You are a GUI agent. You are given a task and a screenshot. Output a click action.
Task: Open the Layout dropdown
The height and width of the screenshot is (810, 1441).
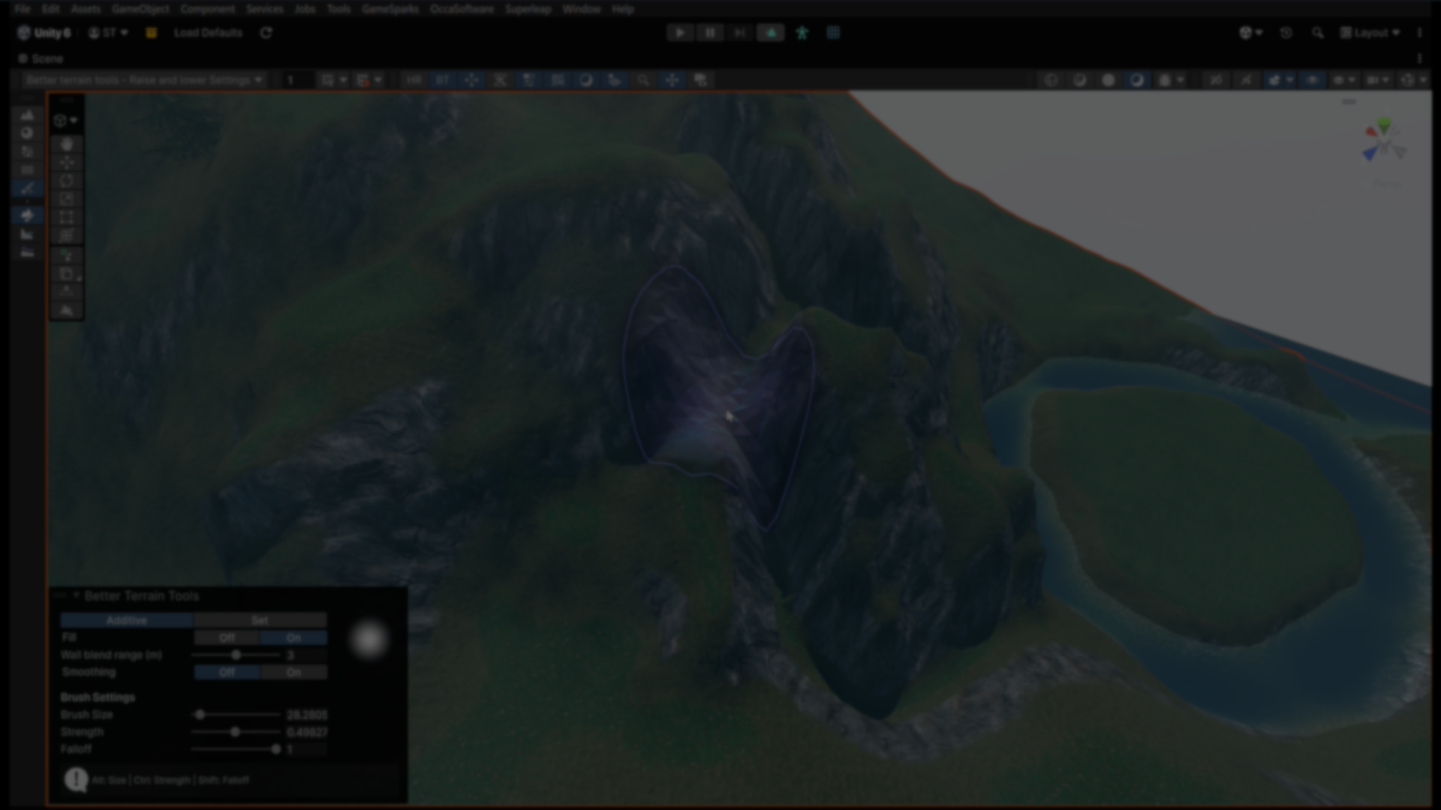[1370, 33]
